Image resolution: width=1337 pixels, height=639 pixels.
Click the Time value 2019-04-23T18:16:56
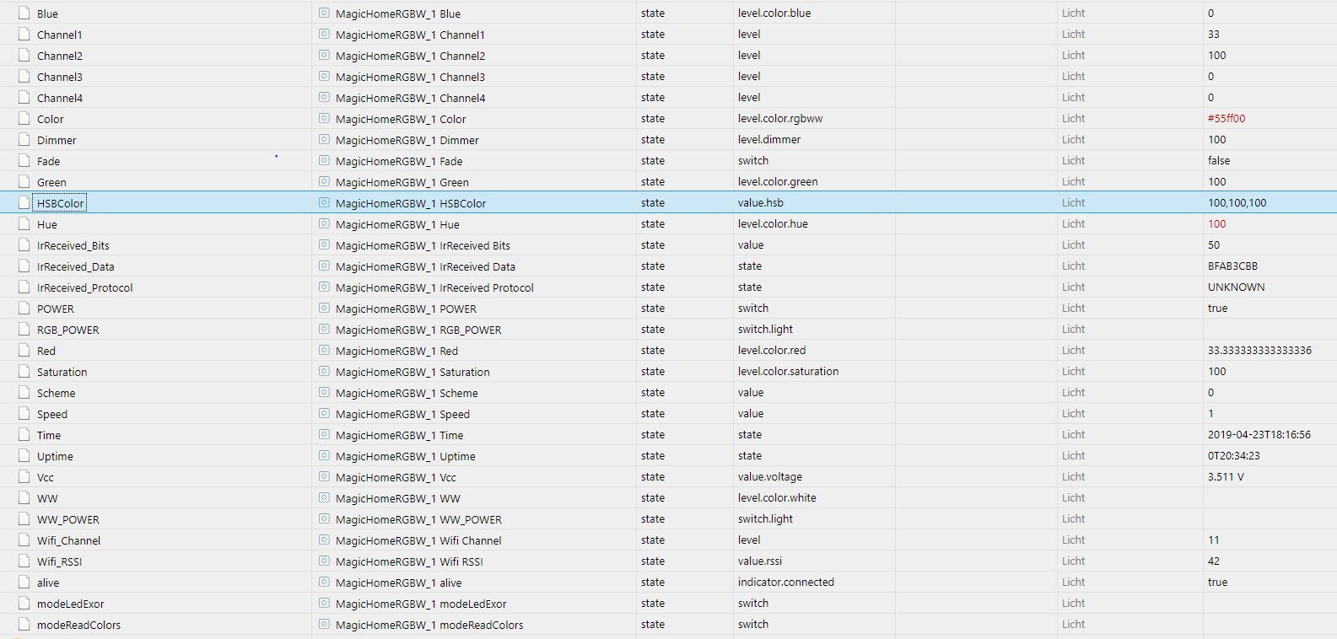(x=1259, y=435)
